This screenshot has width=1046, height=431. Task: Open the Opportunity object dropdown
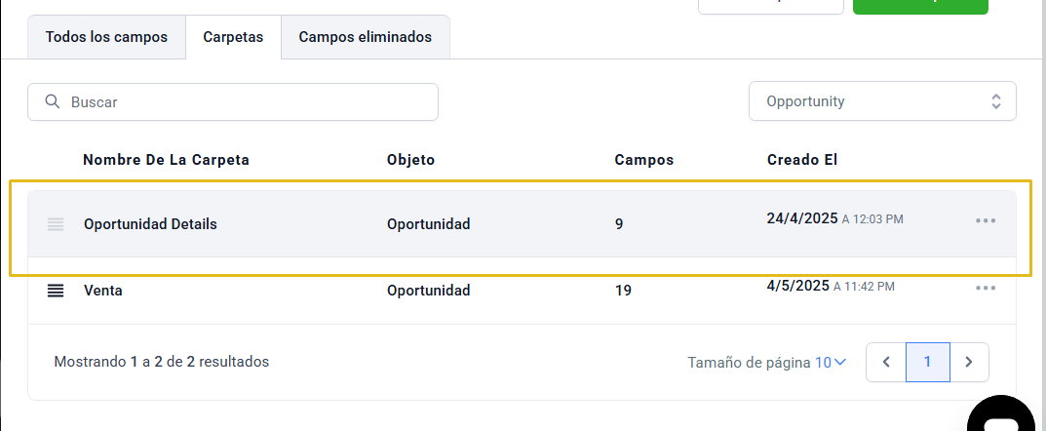tap(882, 101)
